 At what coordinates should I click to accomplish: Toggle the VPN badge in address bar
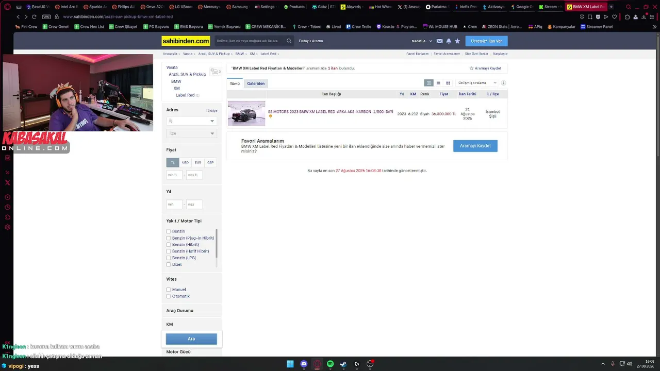tap(46, 16)
